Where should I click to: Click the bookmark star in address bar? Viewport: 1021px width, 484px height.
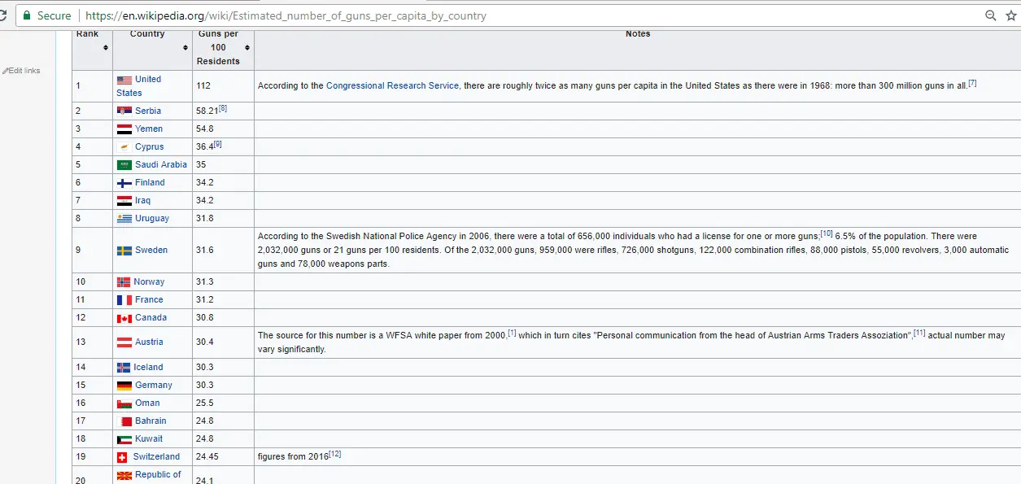coord(1011,15)
